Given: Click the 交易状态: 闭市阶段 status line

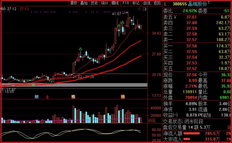Looking at the screenshot, I should click(x=183, y=122).
